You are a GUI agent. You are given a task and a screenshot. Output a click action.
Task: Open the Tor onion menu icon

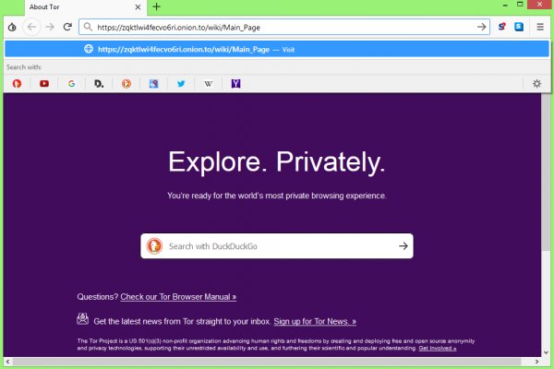(x=11, y=27)
